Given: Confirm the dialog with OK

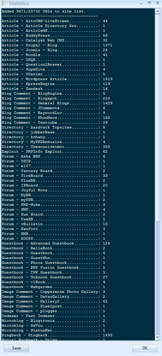Looking at the screenshot, I should tap(145, 348).
